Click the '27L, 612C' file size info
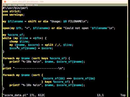 click(37, 95)
